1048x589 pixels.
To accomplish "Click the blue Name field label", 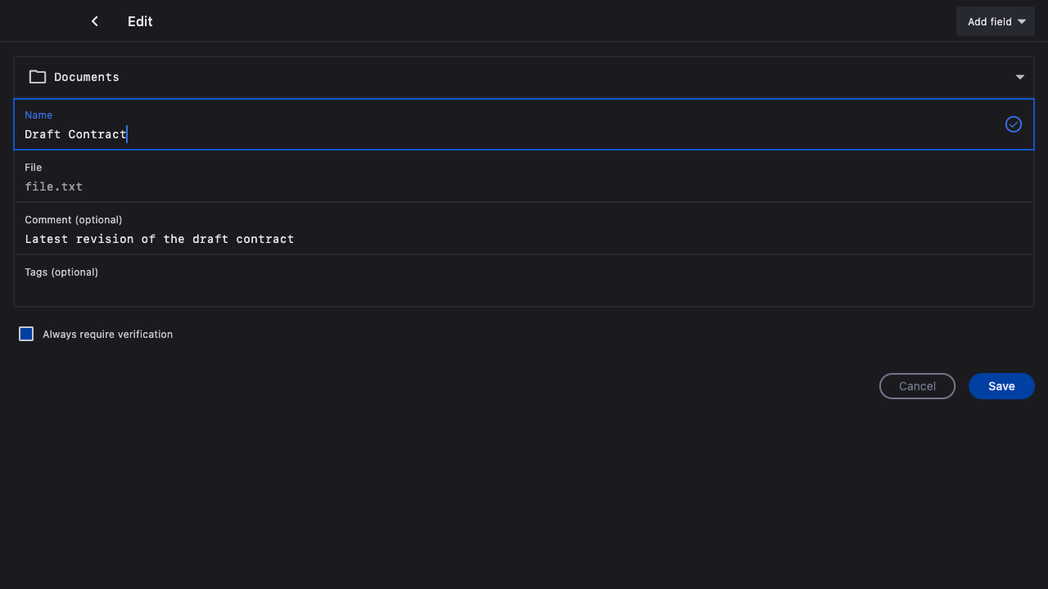I will (x=38, y=115).
